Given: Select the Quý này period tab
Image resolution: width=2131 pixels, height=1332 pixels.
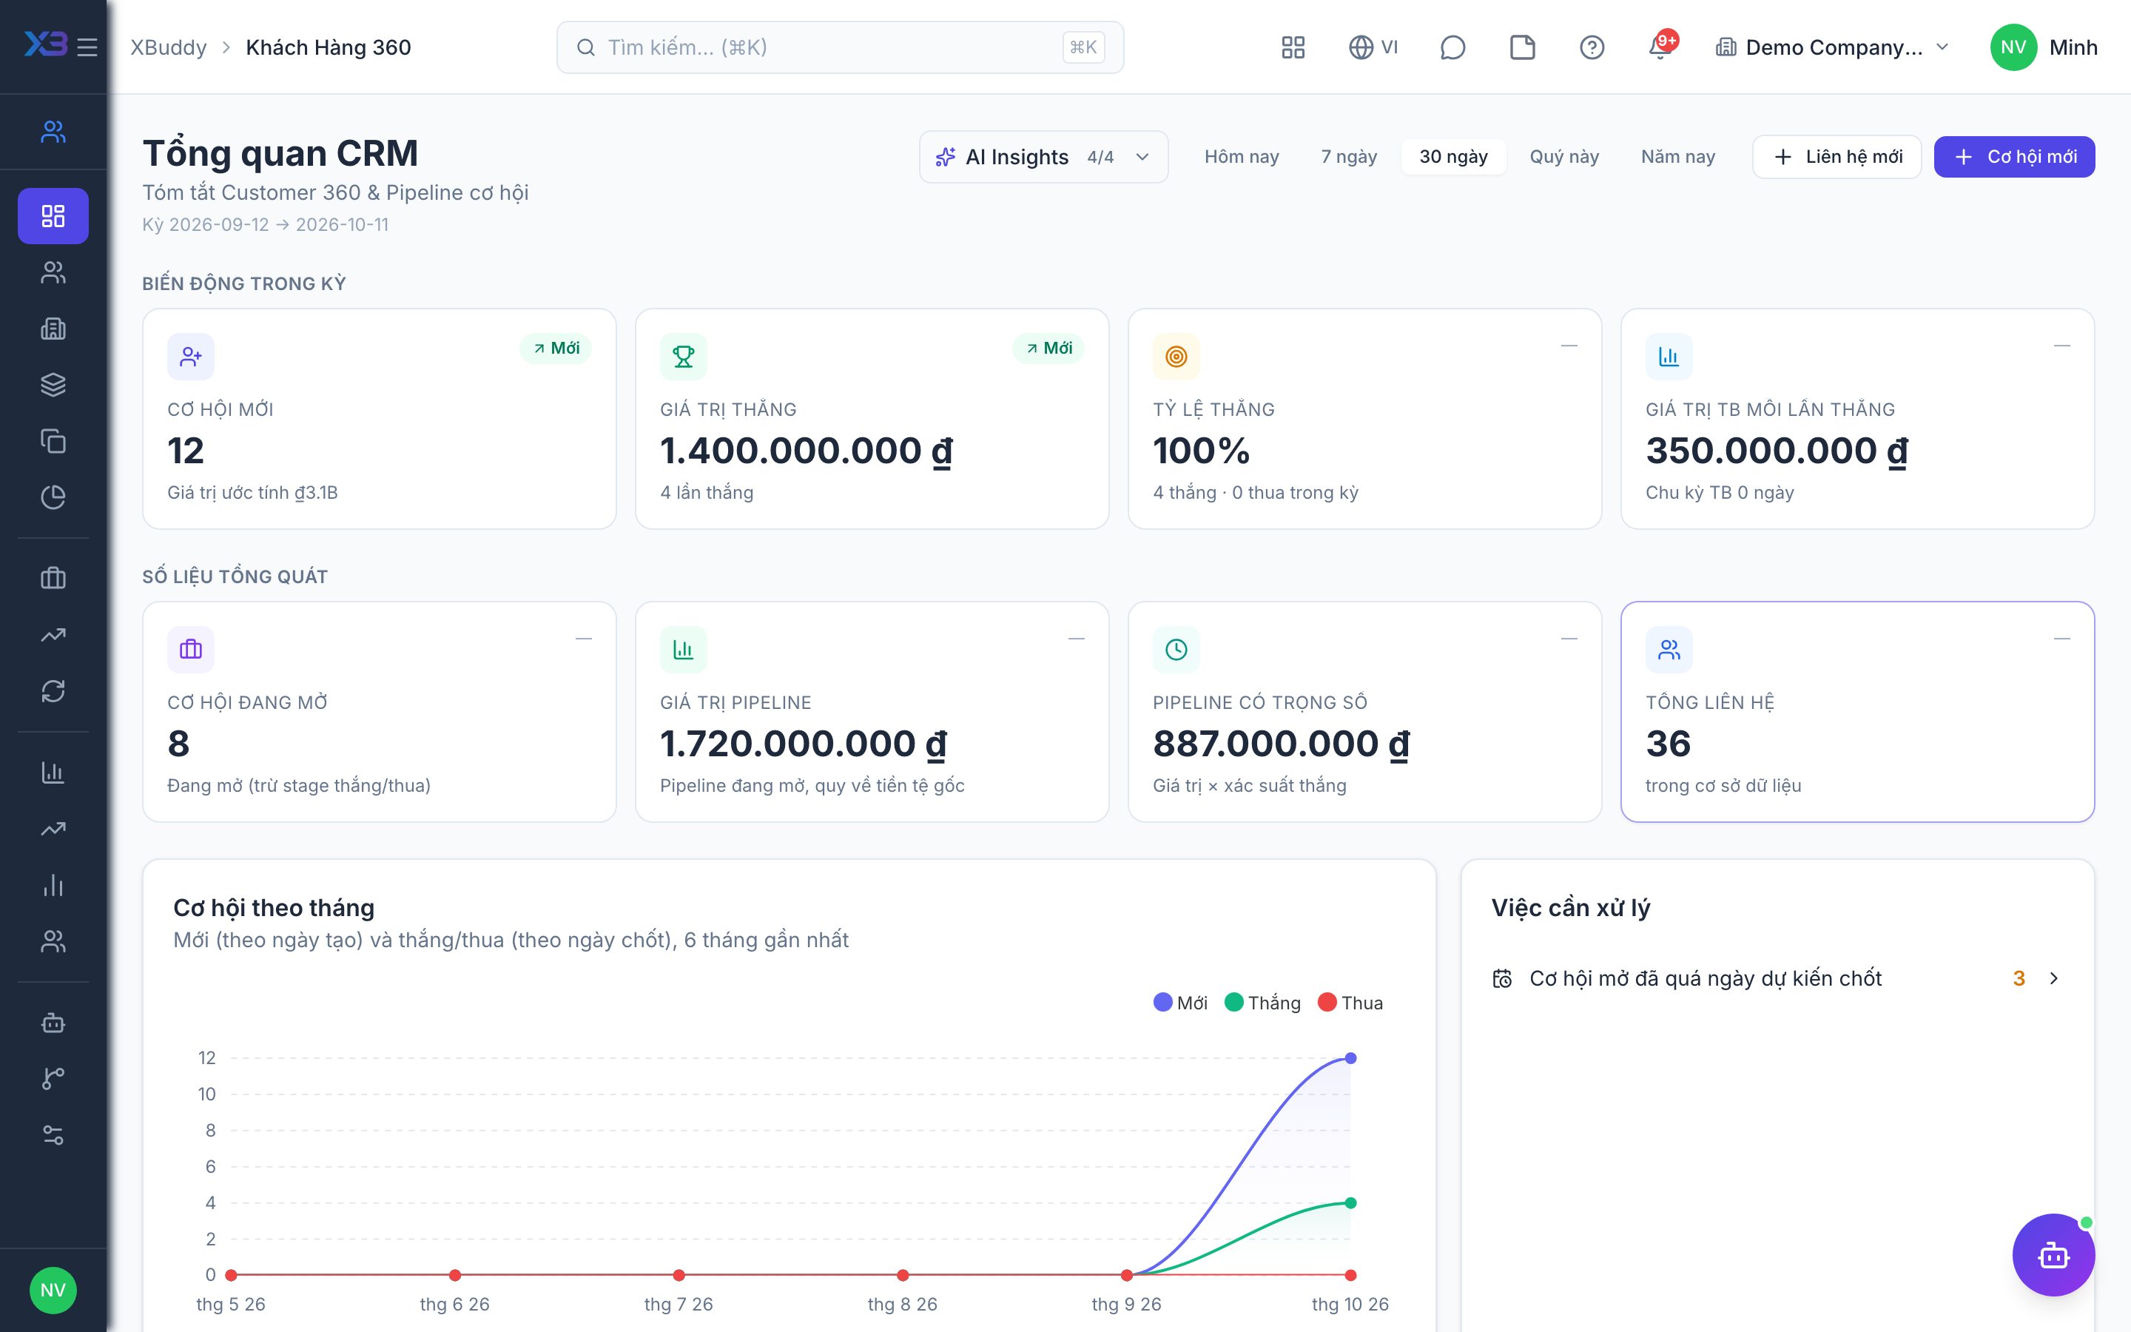Looking at the screenshot, I should pyautogui.click(x=1564, y=157).
